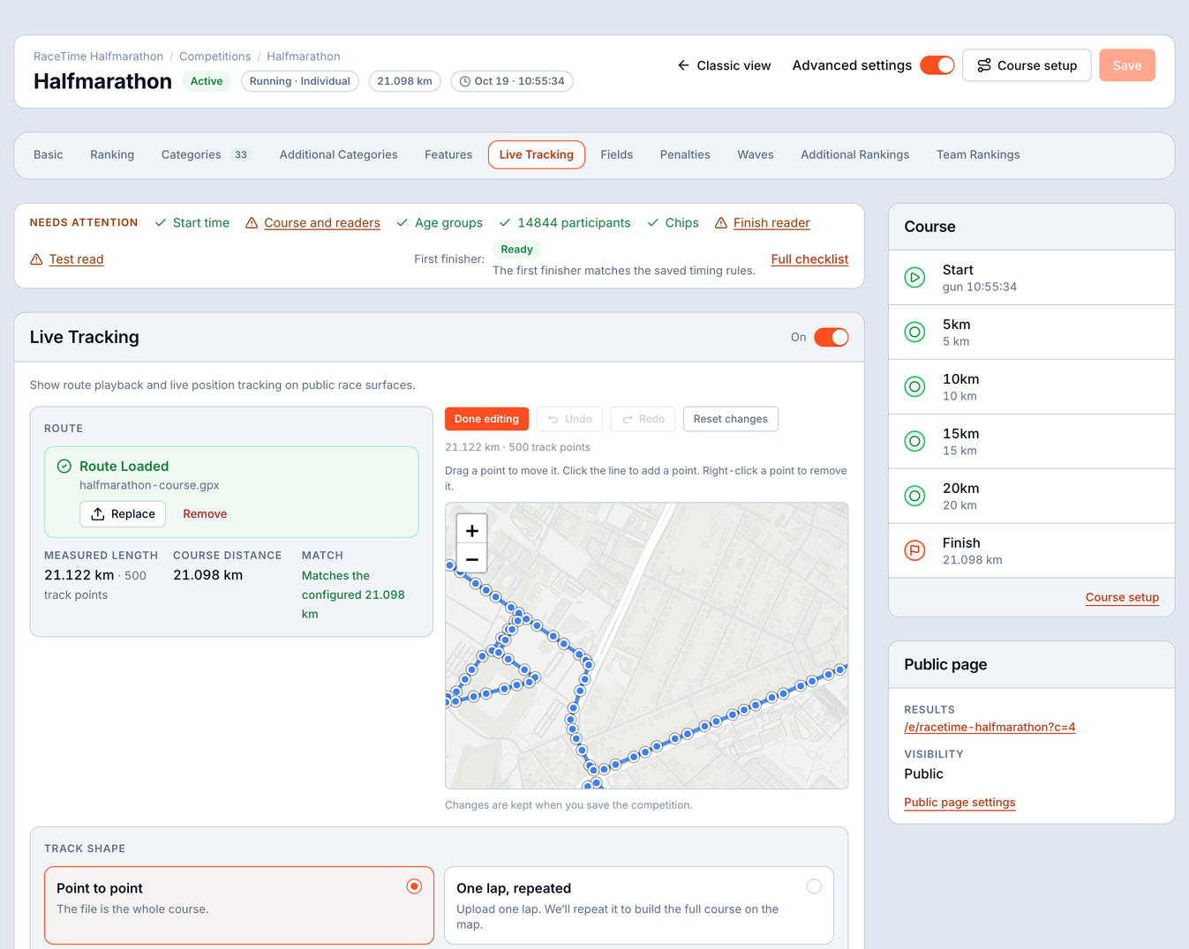The width and height of the screenshot is (1189, 949).
Task: Click the Undo button
Action: click(x=569, y=419)
